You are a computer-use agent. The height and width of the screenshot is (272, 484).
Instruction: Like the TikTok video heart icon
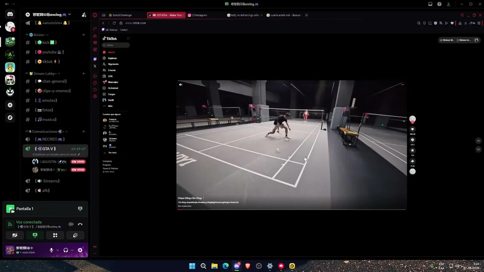coord(413,129)
